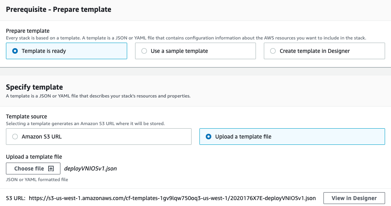
Task: Select the 'Template is ready' radio option
Action: point(15,51)
